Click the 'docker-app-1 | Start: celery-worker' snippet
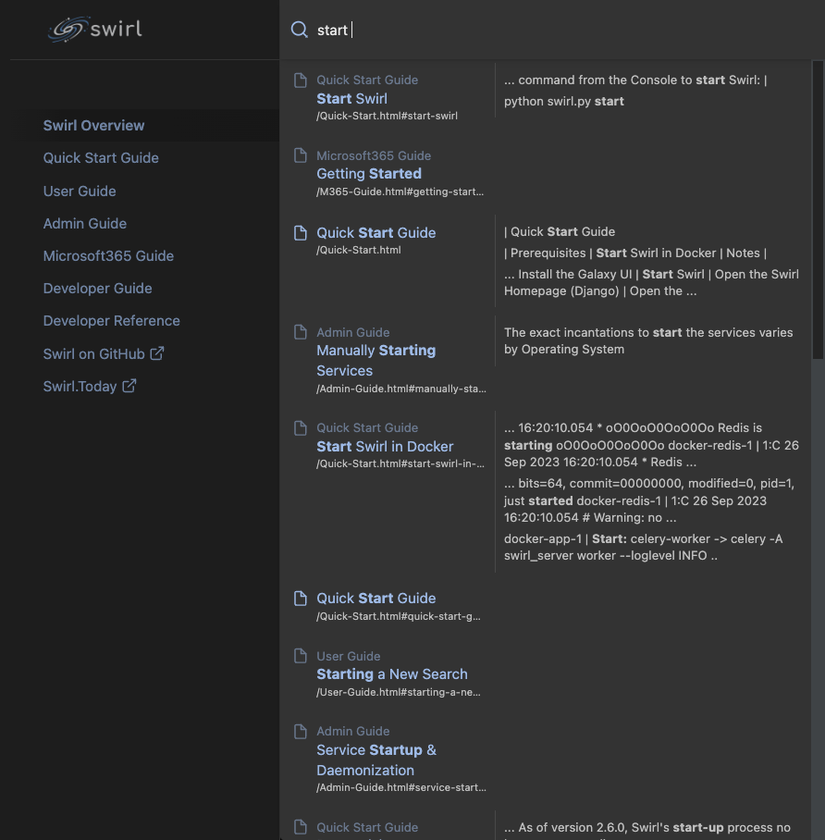 [x=643, y=548]
